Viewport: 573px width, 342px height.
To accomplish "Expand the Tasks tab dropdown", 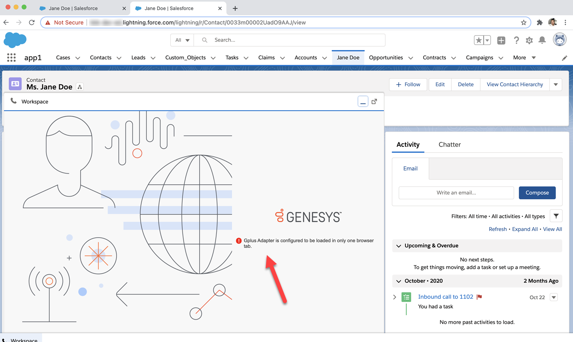I will [x=246, y=58].
